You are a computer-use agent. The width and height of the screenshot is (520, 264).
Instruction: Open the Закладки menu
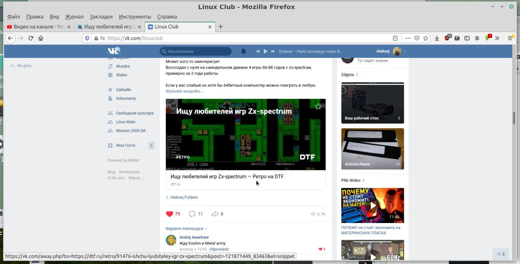tap(101, 17)
